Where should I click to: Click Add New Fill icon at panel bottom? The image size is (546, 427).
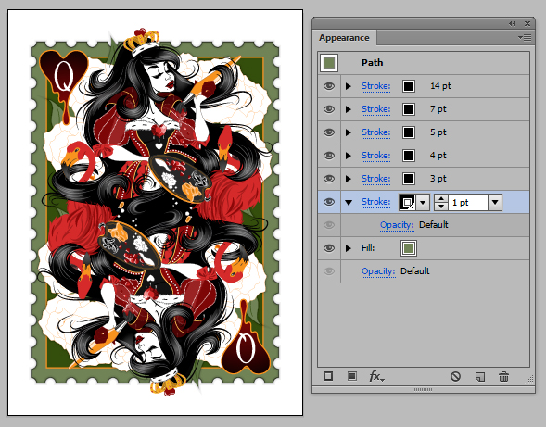352,376
